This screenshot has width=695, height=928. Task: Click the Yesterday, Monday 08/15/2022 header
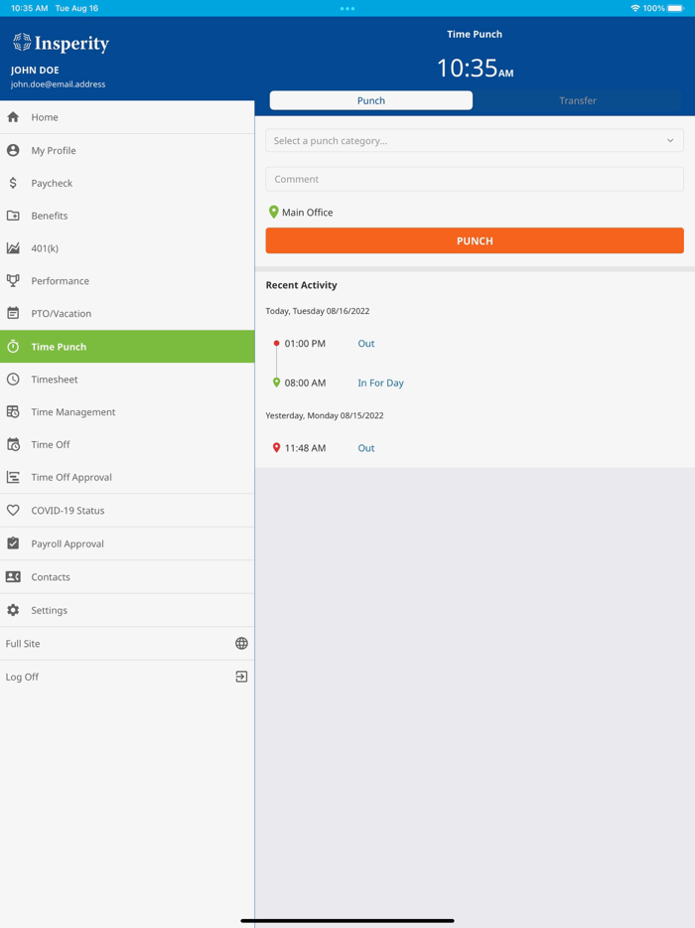(x=324, y=415)
